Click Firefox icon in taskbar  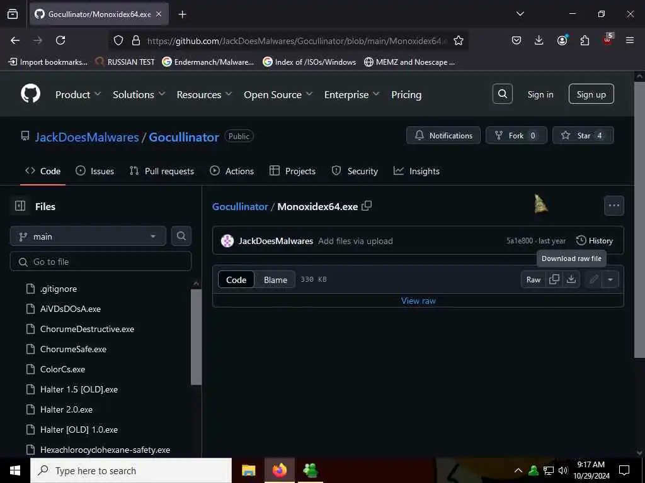point(279,470)
